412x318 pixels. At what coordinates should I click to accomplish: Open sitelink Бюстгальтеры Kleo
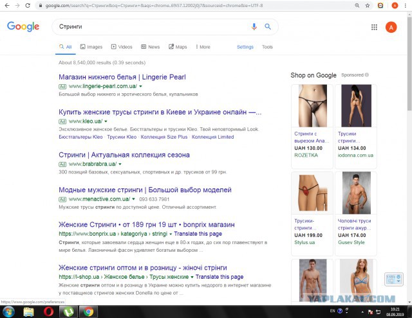[80, 137]
